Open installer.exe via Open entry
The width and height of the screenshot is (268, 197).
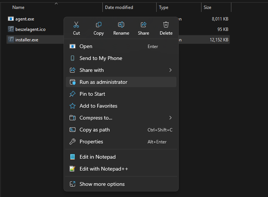point(86,46)
